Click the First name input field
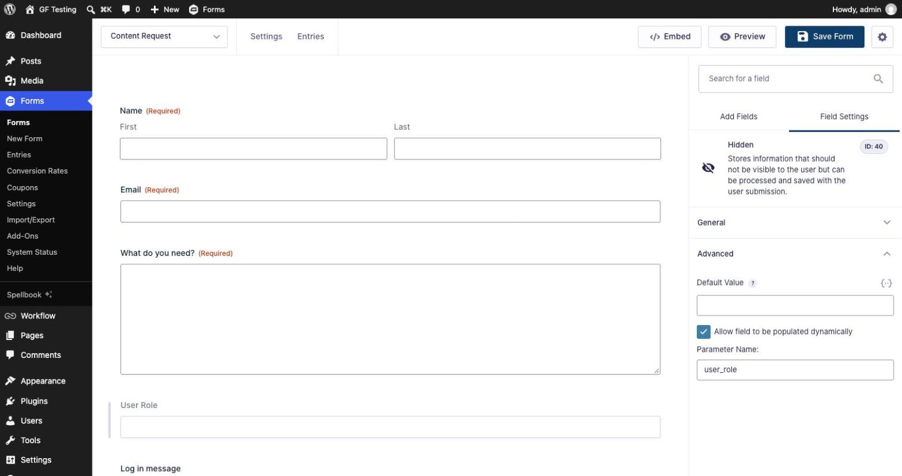 (x=254, y=149)
